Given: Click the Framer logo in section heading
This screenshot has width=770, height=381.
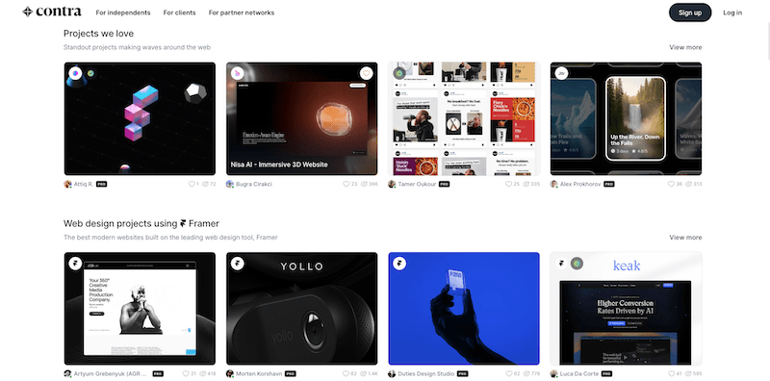Looking at the screenshot, I should pos(183,224).
